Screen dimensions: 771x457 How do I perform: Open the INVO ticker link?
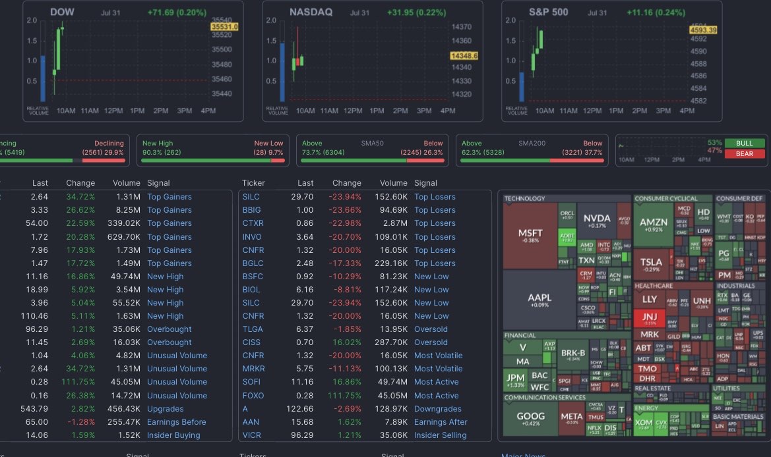click(252, 237)
